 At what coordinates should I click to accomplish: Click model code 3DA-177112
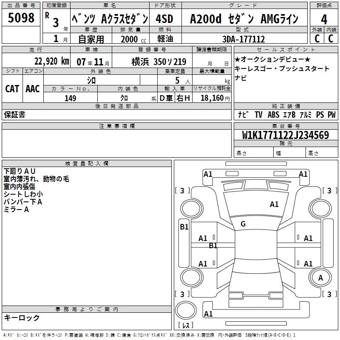tap(244, 39)
